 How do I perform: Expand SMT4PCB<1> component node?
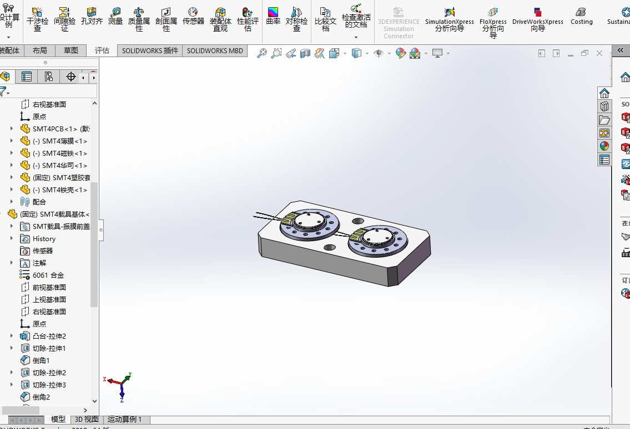pyautogui.click(x=11, y=129)
